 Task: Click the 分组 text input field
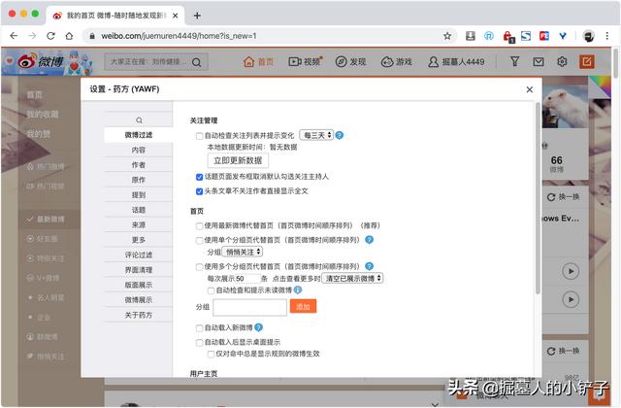tap(250, 307)
